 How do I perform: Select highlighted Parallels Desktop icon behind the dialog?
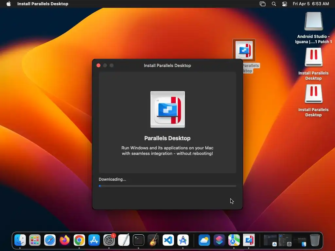(244, 50)
